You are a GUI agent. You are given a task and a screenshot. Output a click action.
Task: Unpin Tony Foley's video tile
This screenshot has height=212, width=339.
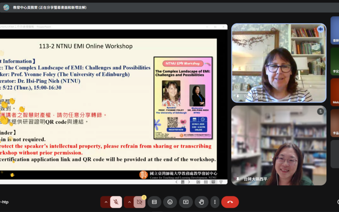[x=238, y=96]
